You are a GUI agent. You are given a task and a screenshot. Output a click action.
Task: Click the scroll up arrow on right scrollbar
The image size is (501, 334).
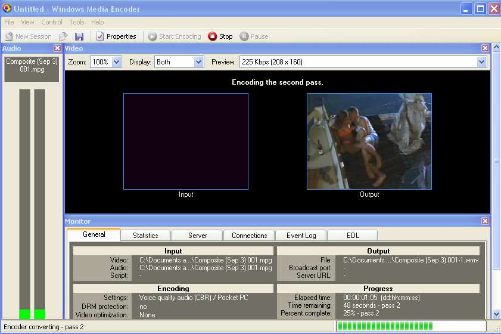point(496,47)
